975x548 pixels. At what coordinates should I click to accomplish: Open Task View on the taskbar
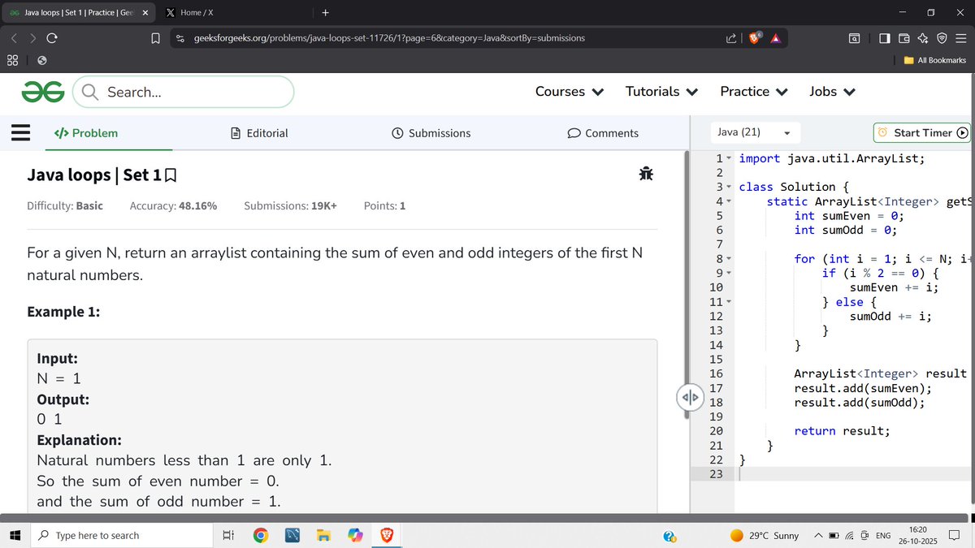[x=228, y=535]
